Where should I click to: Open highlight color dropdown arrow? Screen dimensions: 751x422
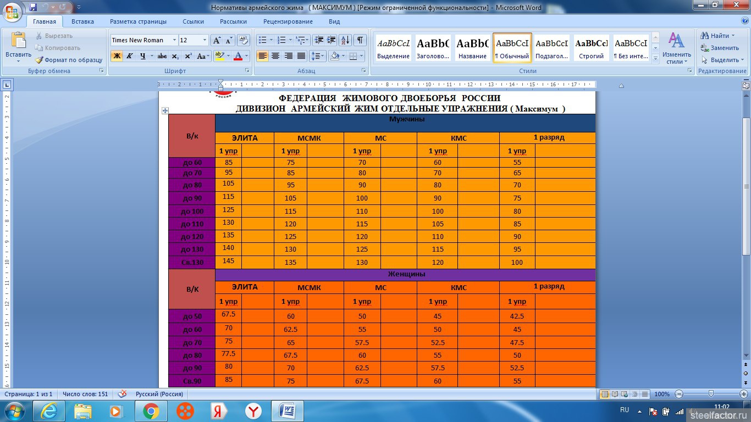coord(228,56)
